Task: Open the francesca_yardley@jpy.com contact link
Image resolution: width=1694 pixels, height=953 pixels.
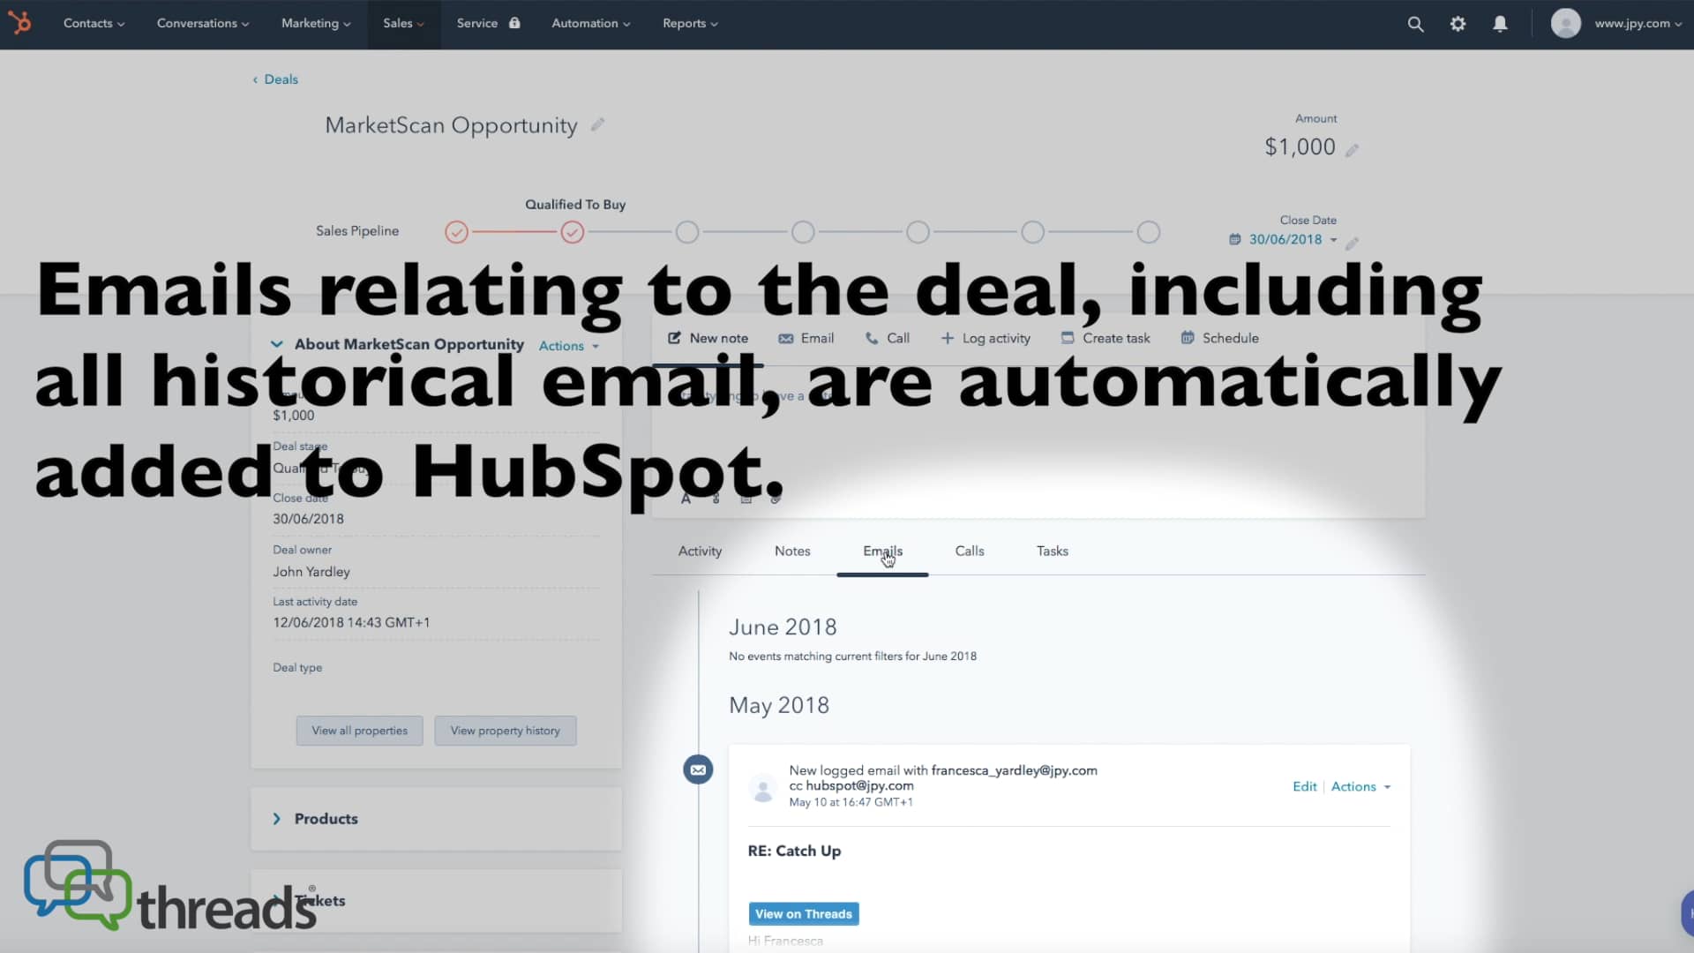Action: pyautogui.click(x=1015, y=770)
